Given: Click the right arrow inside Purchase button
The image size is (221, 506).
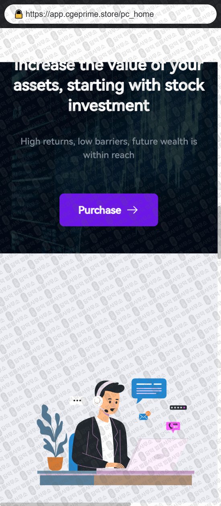Looking at the screenshot, I should (x=132, y=210).
